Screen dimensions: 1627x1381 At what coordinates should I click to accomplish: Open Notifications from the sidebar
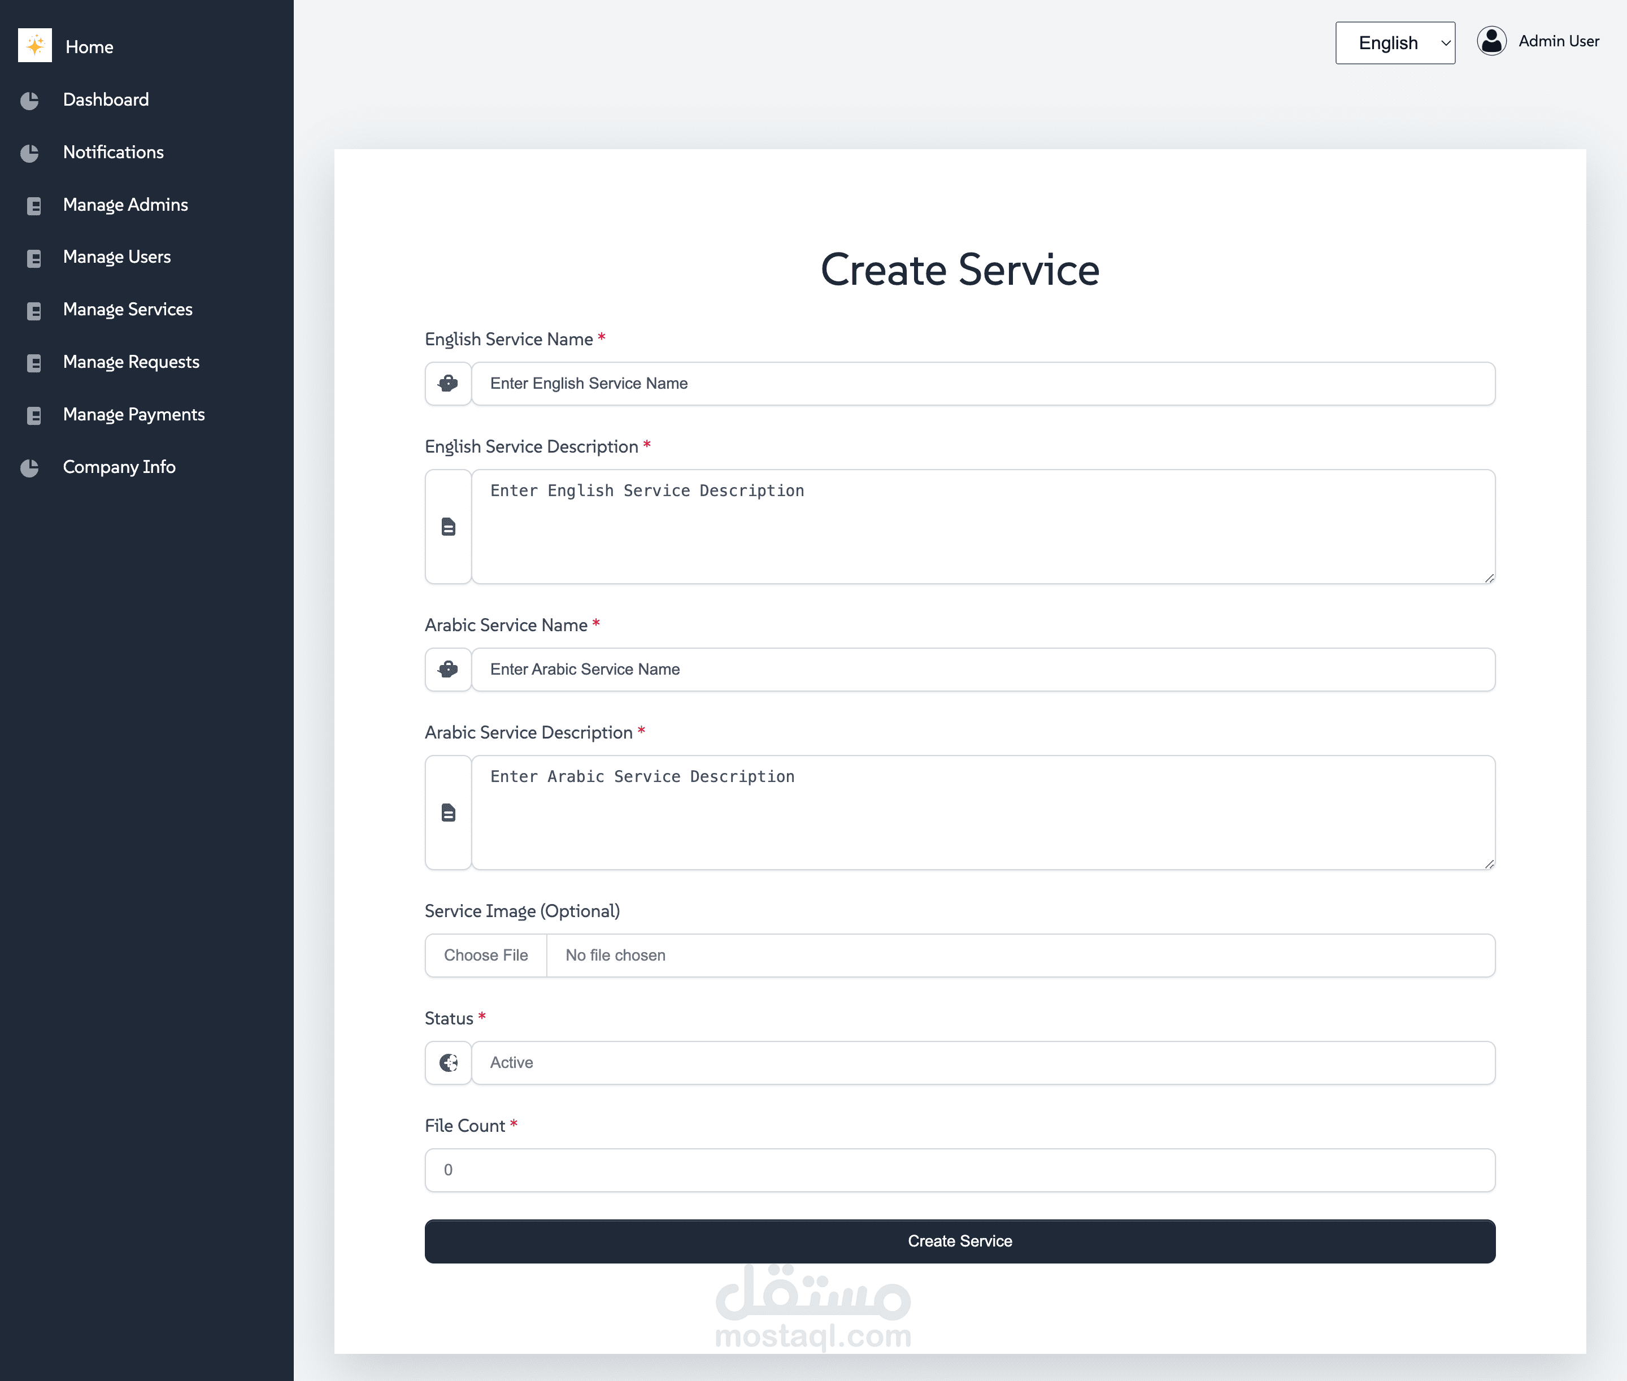click(x=114, y=153)
